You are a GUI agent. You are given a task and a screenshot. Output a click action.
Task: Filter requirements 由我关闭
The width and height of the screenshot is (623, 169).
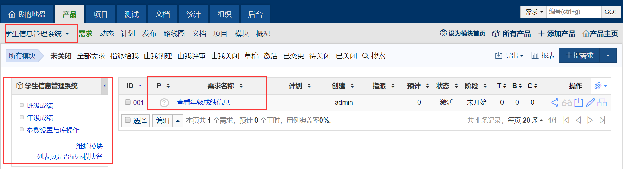pyautogui.click(x=225, y=56)
